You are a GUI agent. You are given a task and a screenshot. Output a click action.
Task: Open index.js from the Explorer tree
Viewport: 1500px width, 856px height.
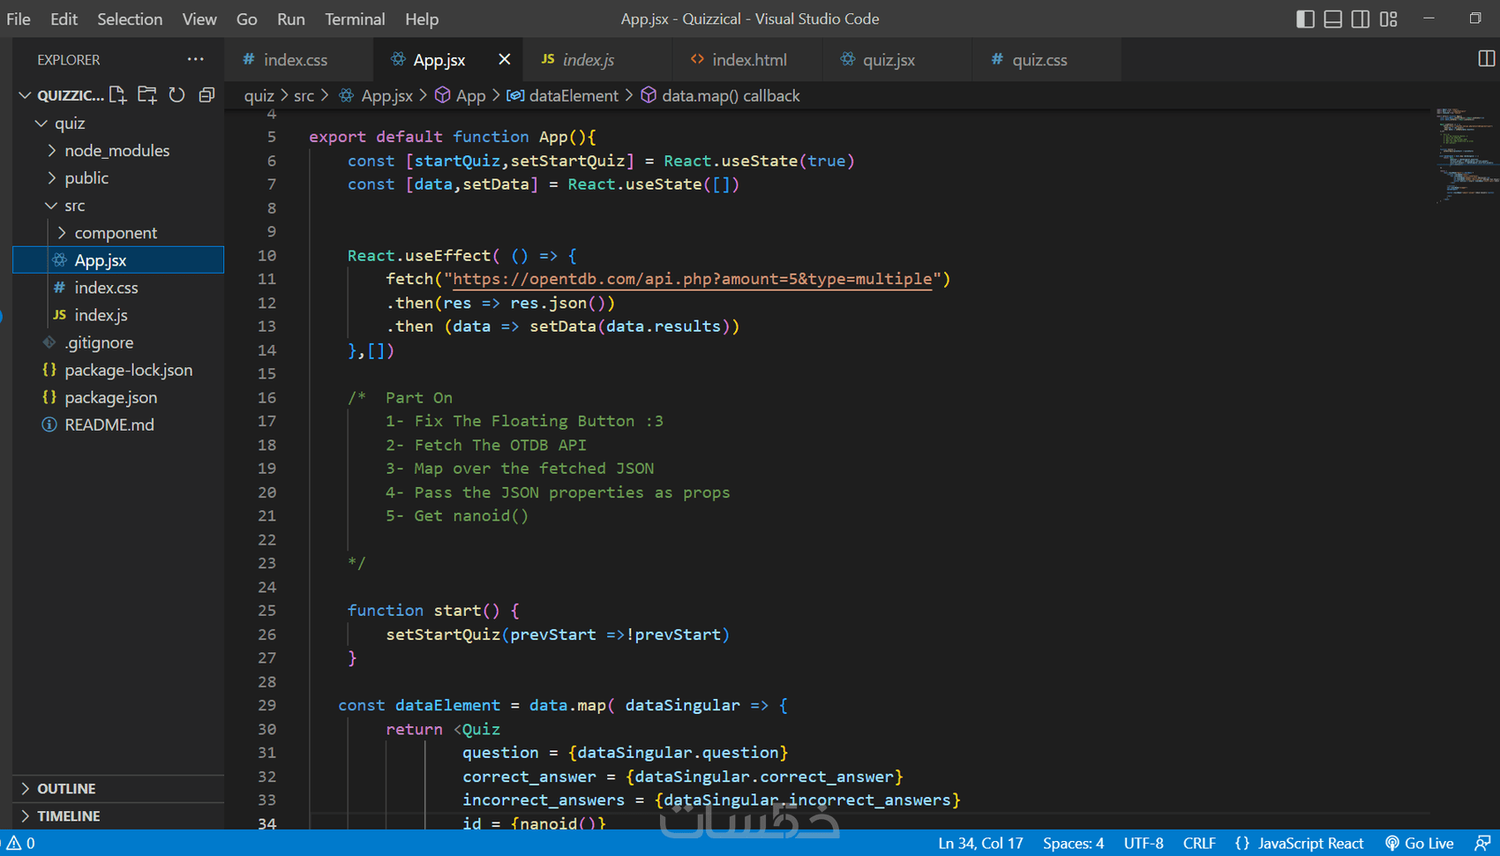[118, 314]
